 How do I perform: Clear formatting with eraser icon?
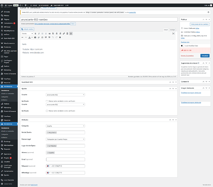coord(39,37)
